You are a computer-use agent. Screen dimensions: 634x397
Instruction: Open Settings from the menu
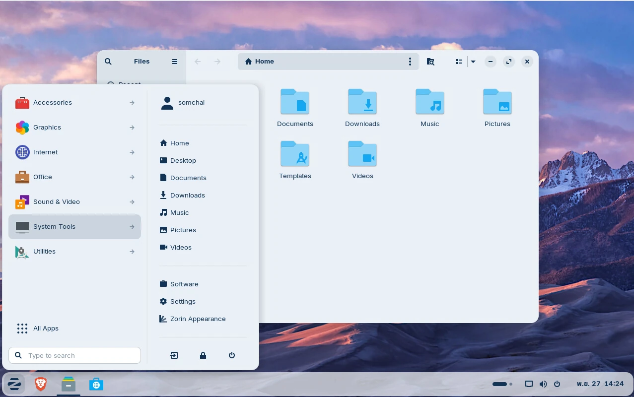[x=183, y=302]
